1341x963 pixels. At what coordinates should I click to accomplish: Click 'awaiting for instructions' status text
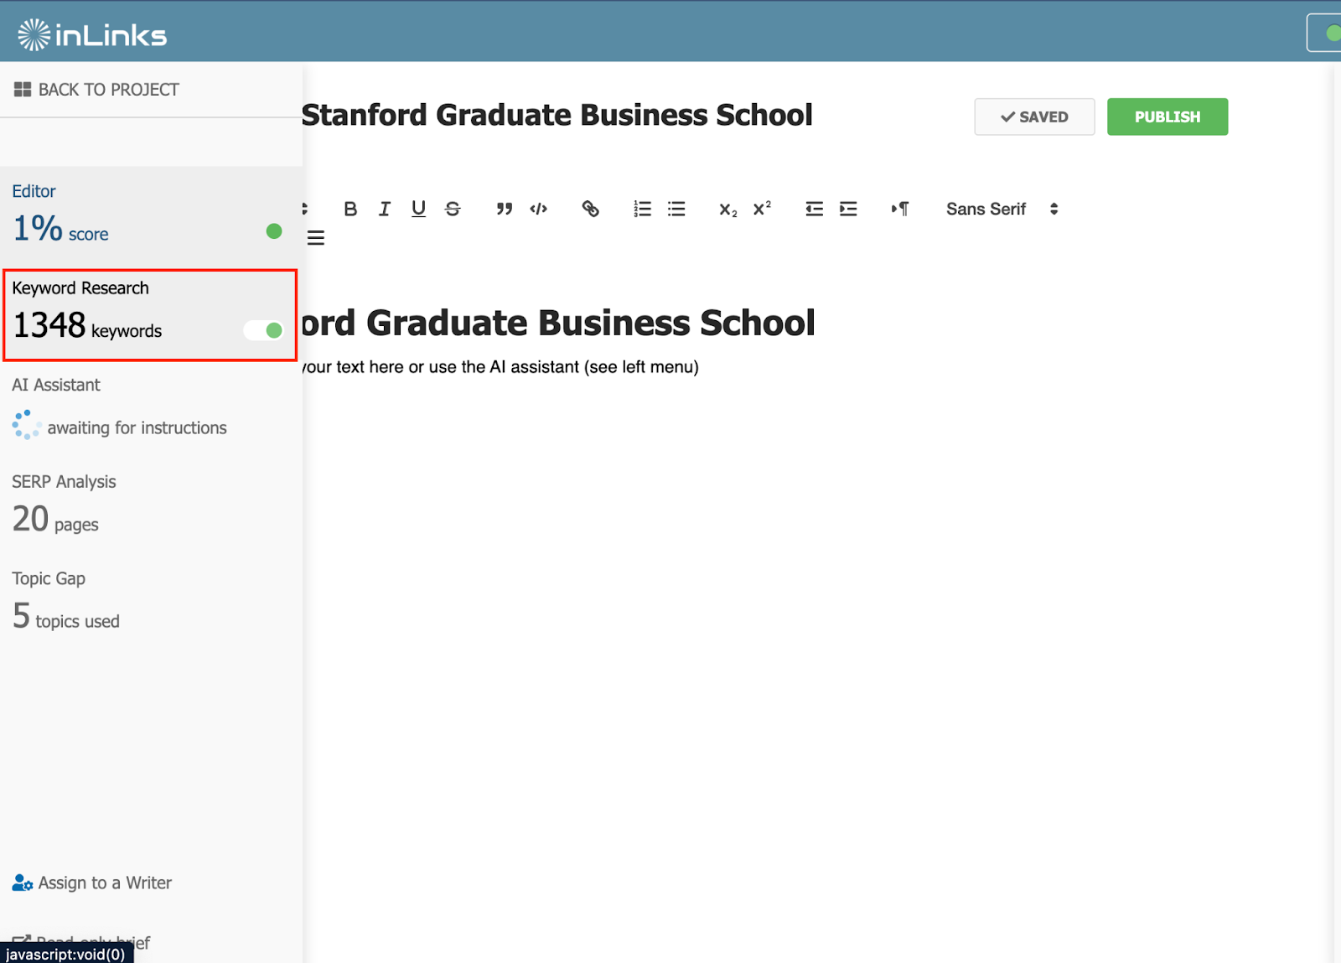137,427
